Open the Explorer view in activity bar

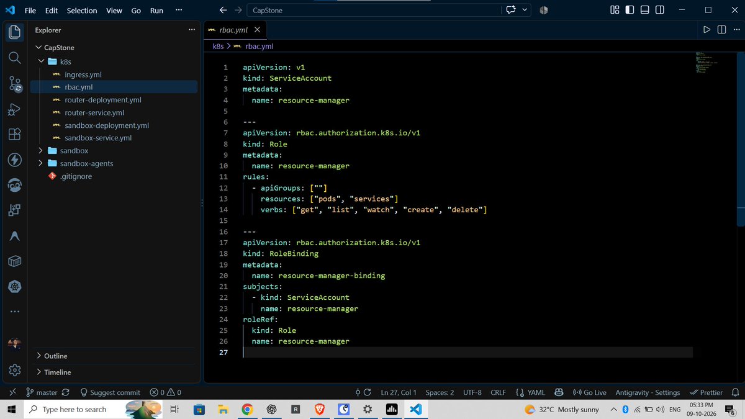coord(15,31)
